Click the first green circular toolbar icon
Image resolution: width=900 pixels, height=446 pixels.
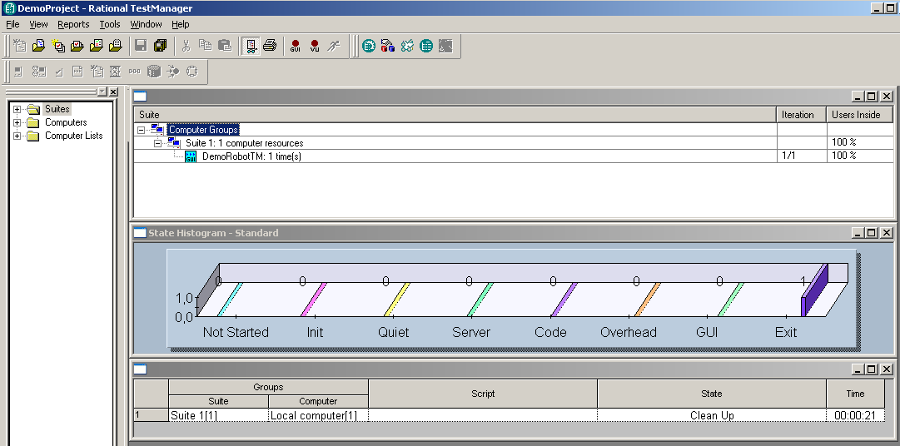368,46
